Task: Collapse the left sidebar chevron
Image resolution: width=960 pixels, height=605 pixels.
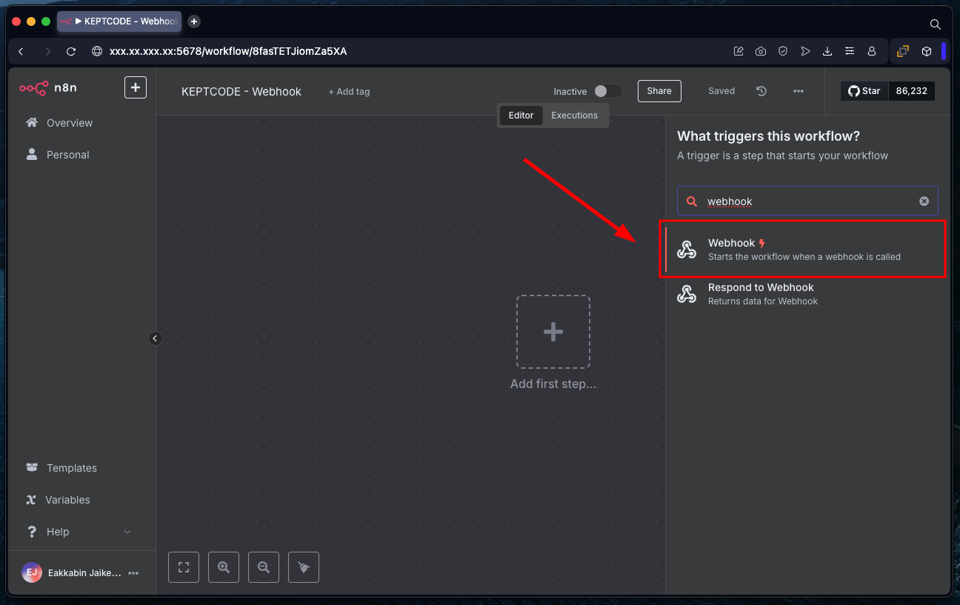Action: coord(155,338)
